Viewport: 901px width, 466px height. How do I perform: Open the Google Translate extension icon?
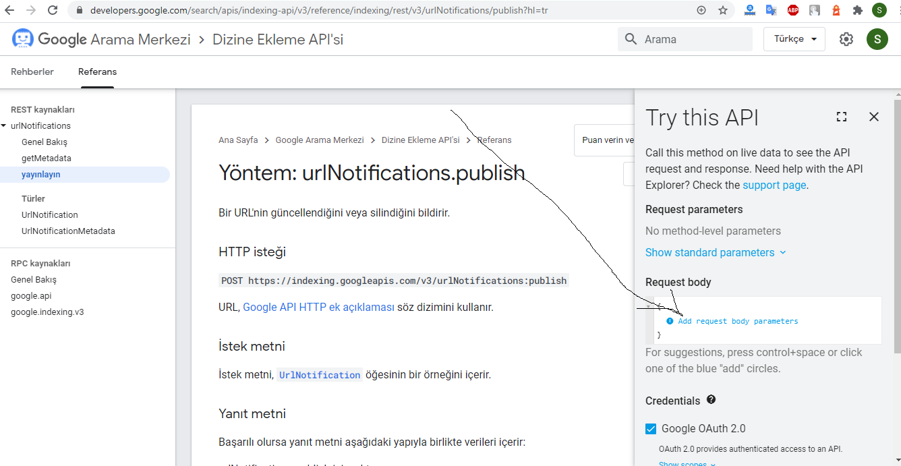click(772, 10)
